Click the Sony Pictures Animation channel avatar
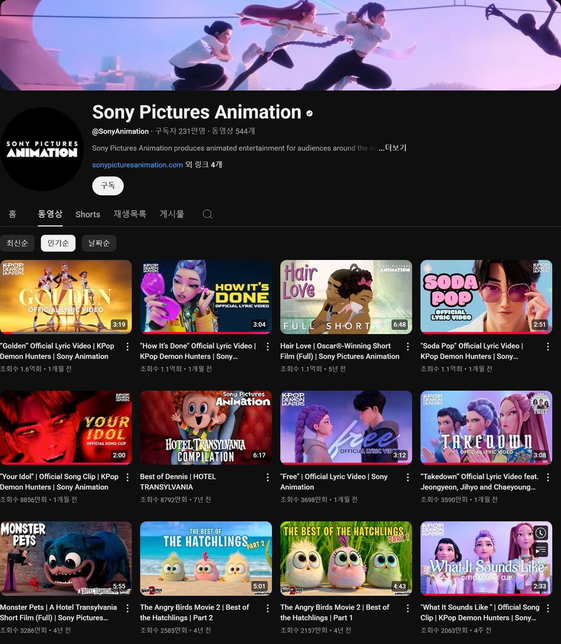 (42, 148)
